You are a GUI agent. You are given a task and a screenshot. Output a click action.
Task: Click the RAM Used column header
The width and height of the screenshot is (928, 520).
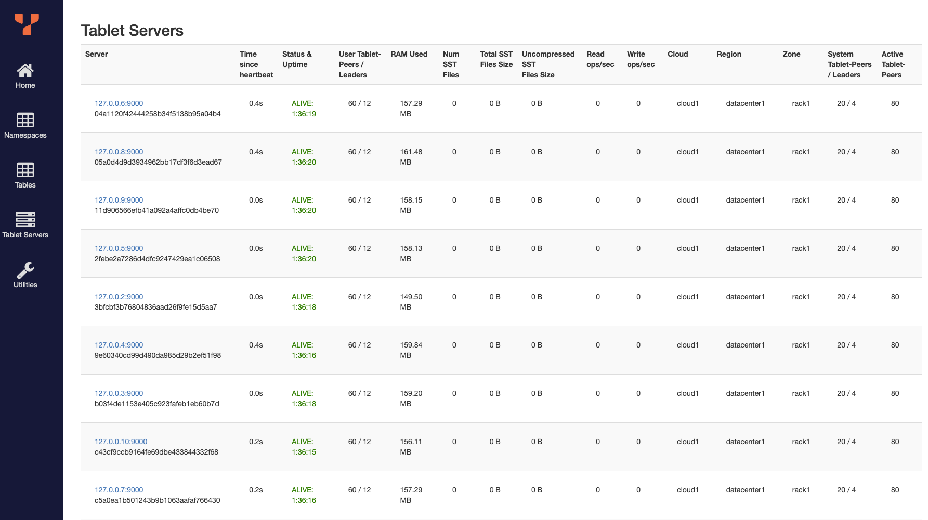point(409,54)
